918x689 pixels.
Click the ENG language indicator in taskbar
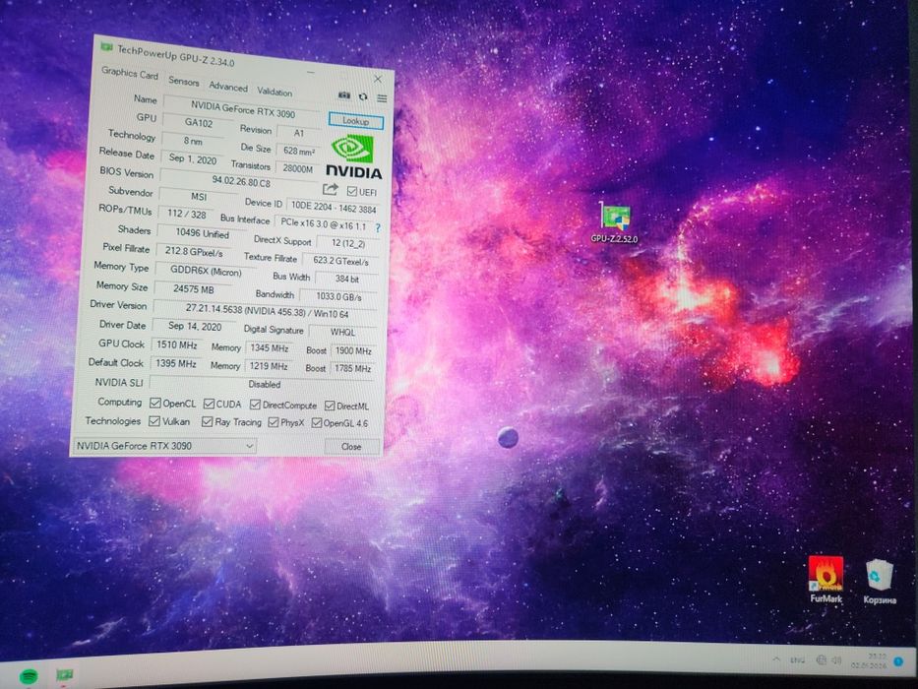pos(797,659)
